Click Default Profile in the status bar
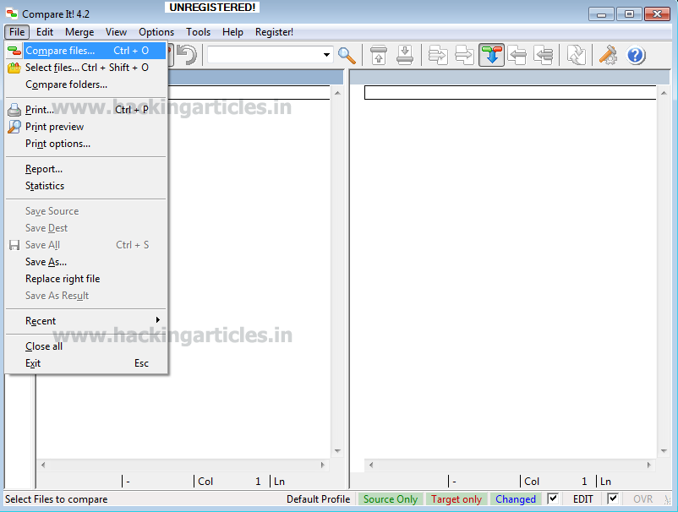This screenshot has width=678, height=512. 318,499
